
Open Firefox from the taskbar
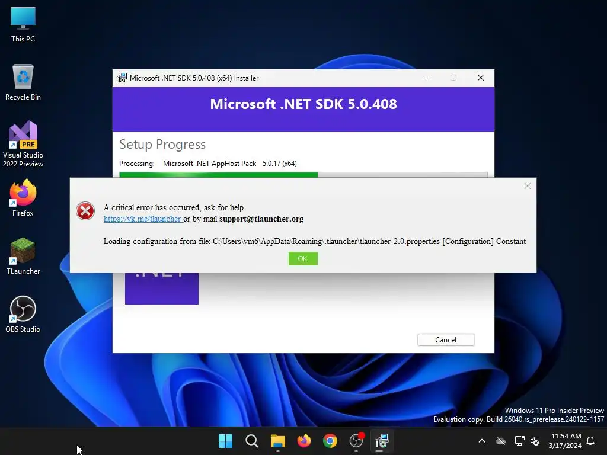[304, 441]
